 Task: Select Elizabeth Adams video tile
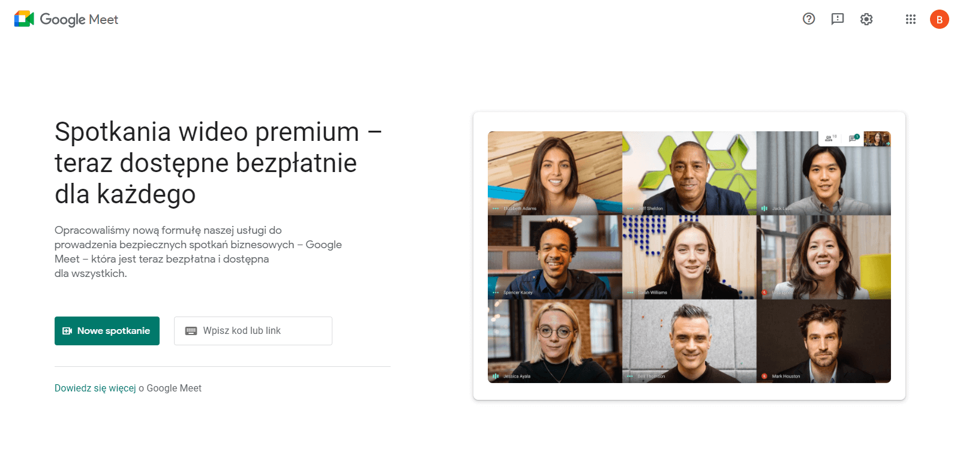(555, 173)
